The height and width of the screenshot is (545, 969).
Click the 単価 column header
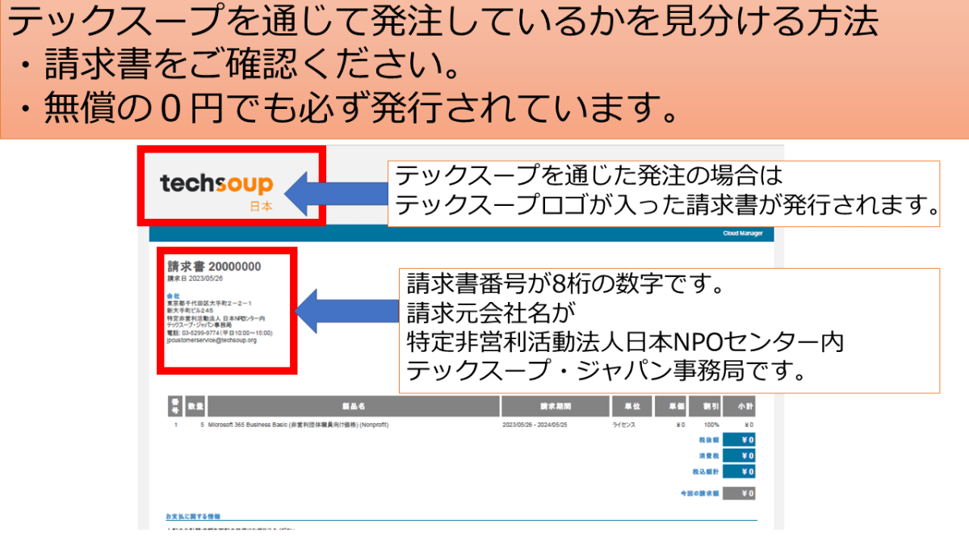tap(676, 406)
